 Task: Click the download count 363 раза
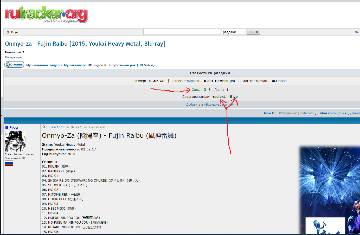point(278,81)
